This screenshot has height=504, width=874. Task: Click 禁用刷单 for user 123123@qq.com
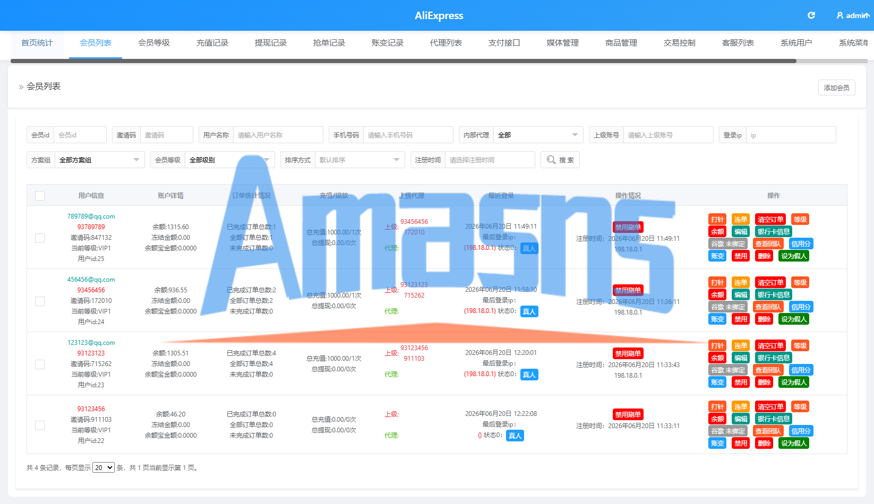point(628,354)
